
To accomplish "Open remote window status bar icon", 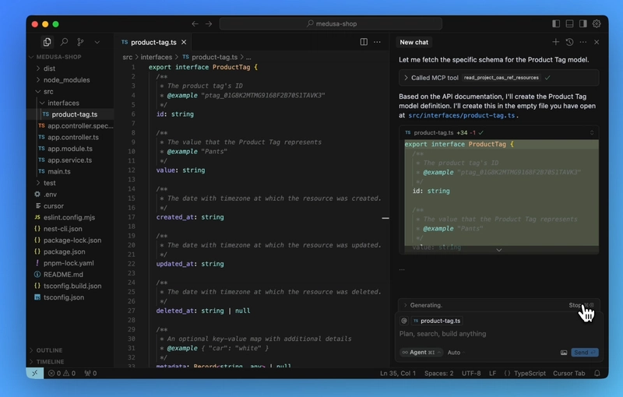I will click(x=35, y=373).
